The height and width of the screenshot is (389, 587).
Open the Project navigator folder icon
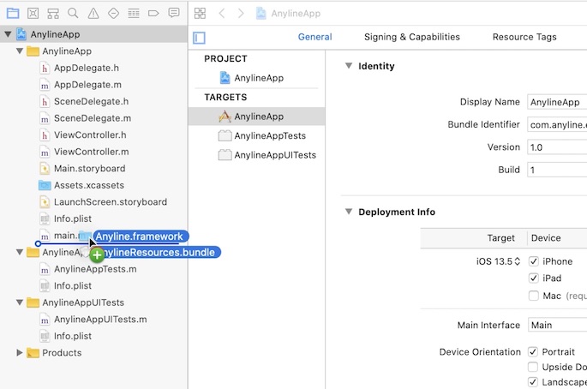click(13, 13)
